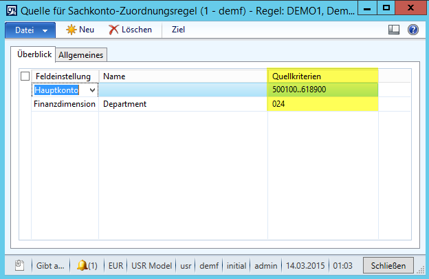Click the EUR currency status bar field
429x279 pixels.
point(116,265)
